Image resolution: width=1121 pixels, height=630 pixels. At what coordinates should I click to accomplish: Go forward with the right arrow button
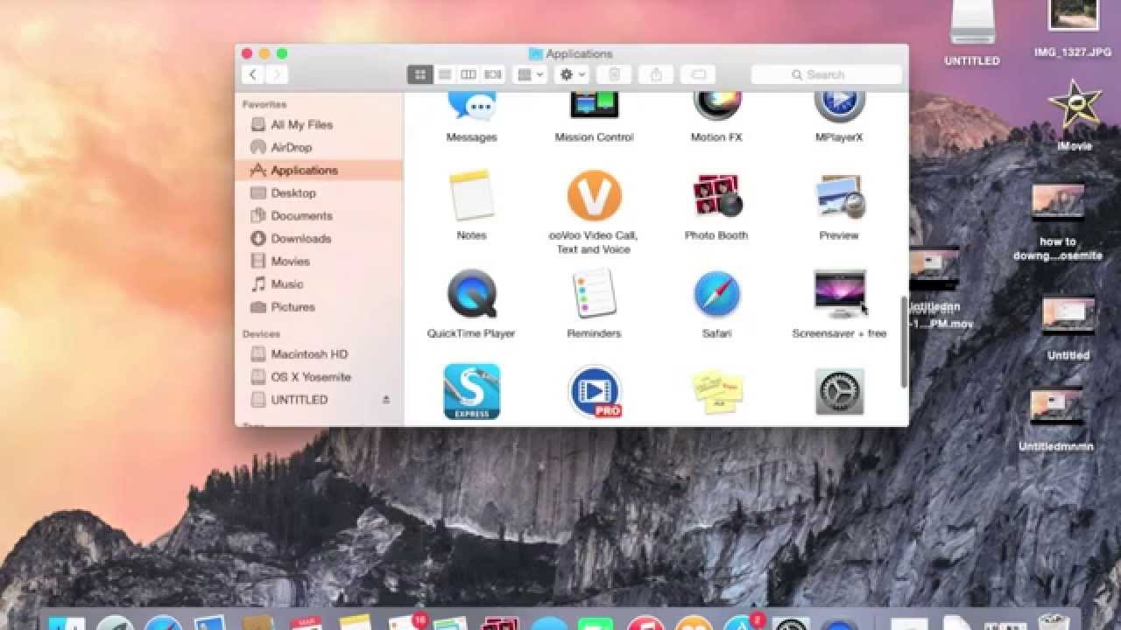pos(277,75)
